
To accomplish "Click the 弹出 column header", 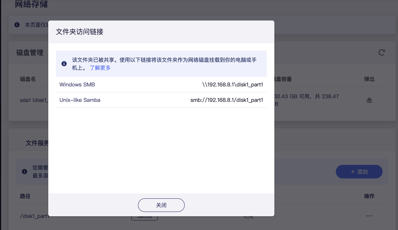I will (x=369, y=79).
